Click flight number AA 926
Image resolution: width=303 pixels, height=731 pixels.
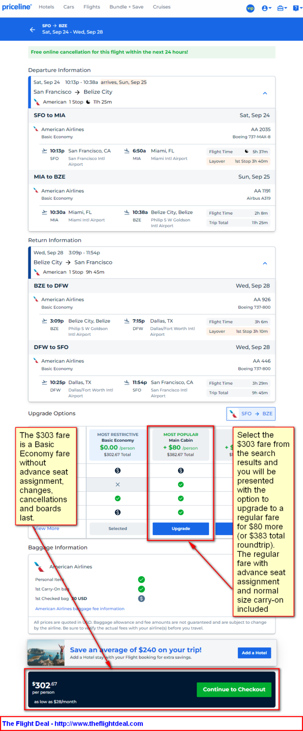tap(262, 300)
